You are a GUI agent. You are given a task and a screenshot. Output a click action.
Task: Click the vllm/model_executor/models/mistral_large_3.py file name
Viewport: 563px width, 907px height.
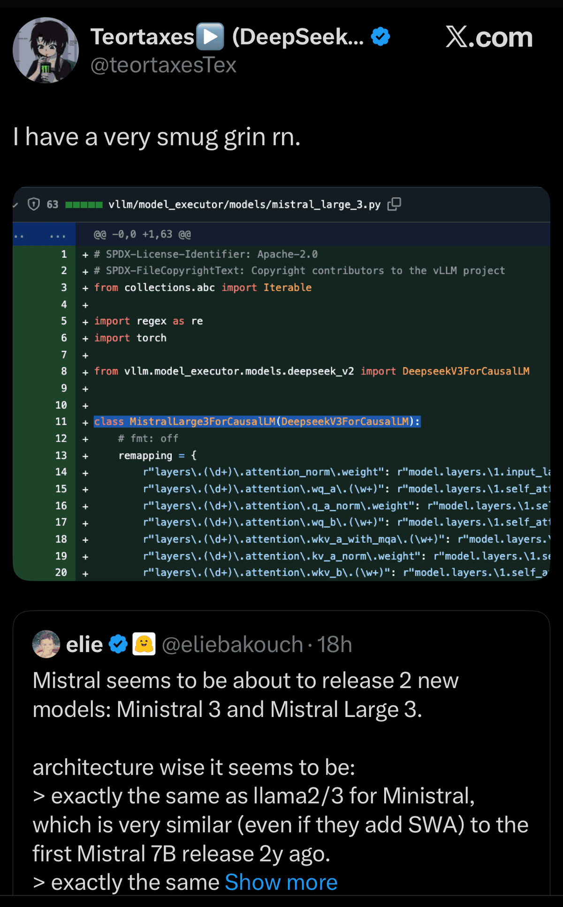pyautogui.click(x=244, y=205)
